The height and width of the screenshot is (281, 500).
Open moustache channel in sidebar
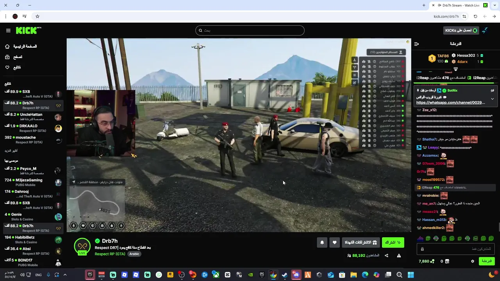[33, 140]
